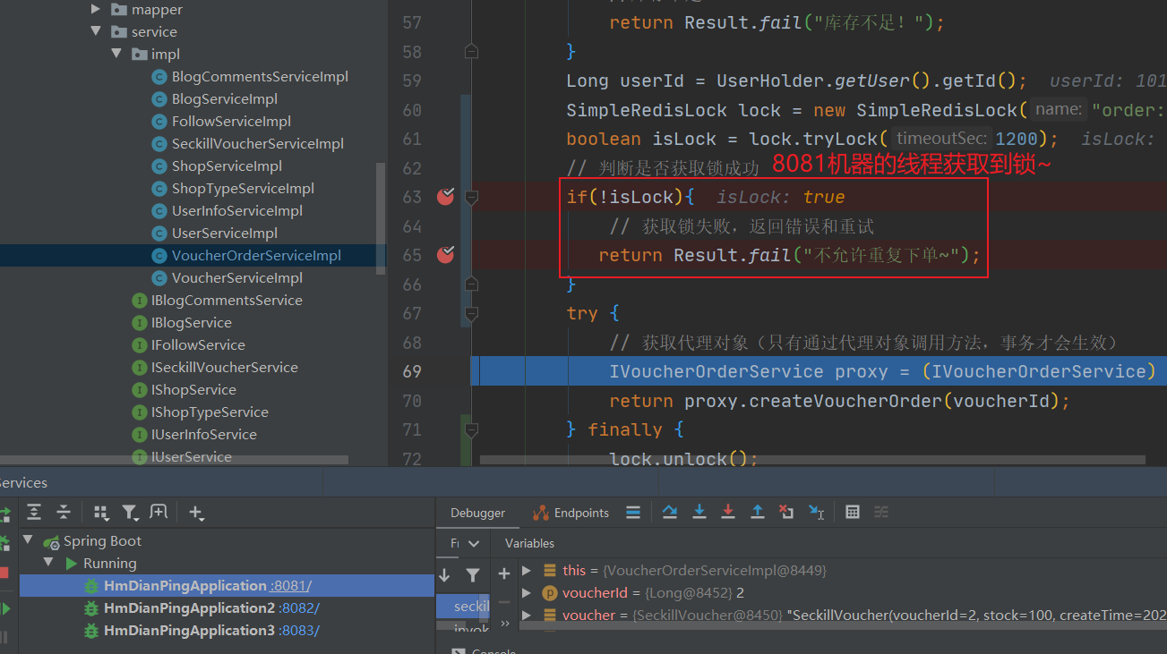The width and height of the screenshot is (1167, 654).
Task: Click the red Force Step Into icon
Action: pos(728,513)
